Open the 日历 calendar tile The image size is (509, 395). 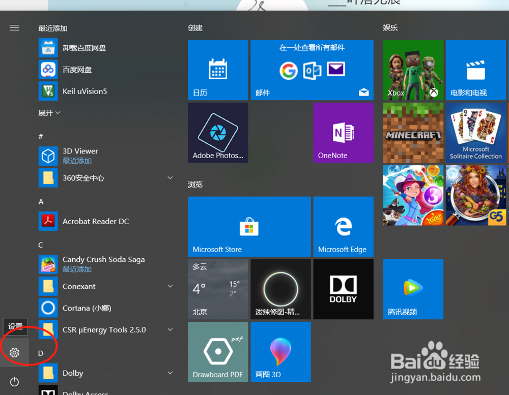(218, 70)
